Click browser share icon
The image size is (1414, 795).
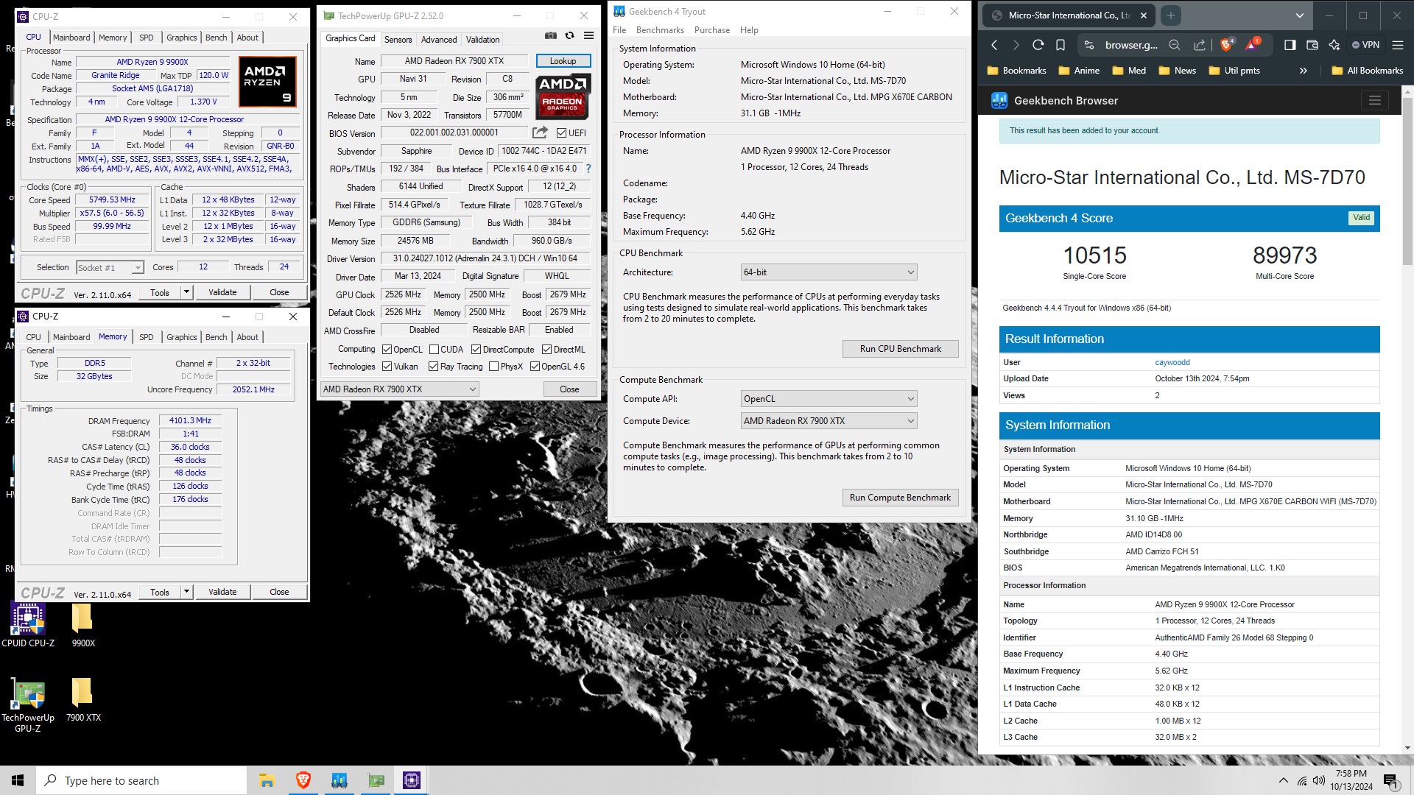pyautogui.click(x=1199, y=45)
